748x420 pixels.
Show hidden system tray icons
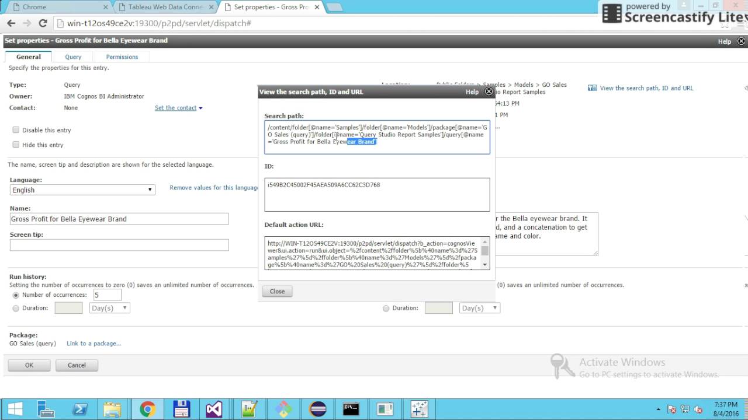[659, 409]
